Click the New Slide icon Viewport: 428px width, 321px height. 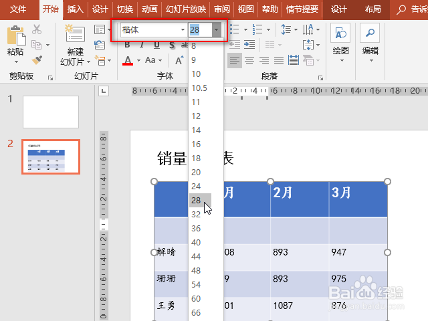pos(75,33)
